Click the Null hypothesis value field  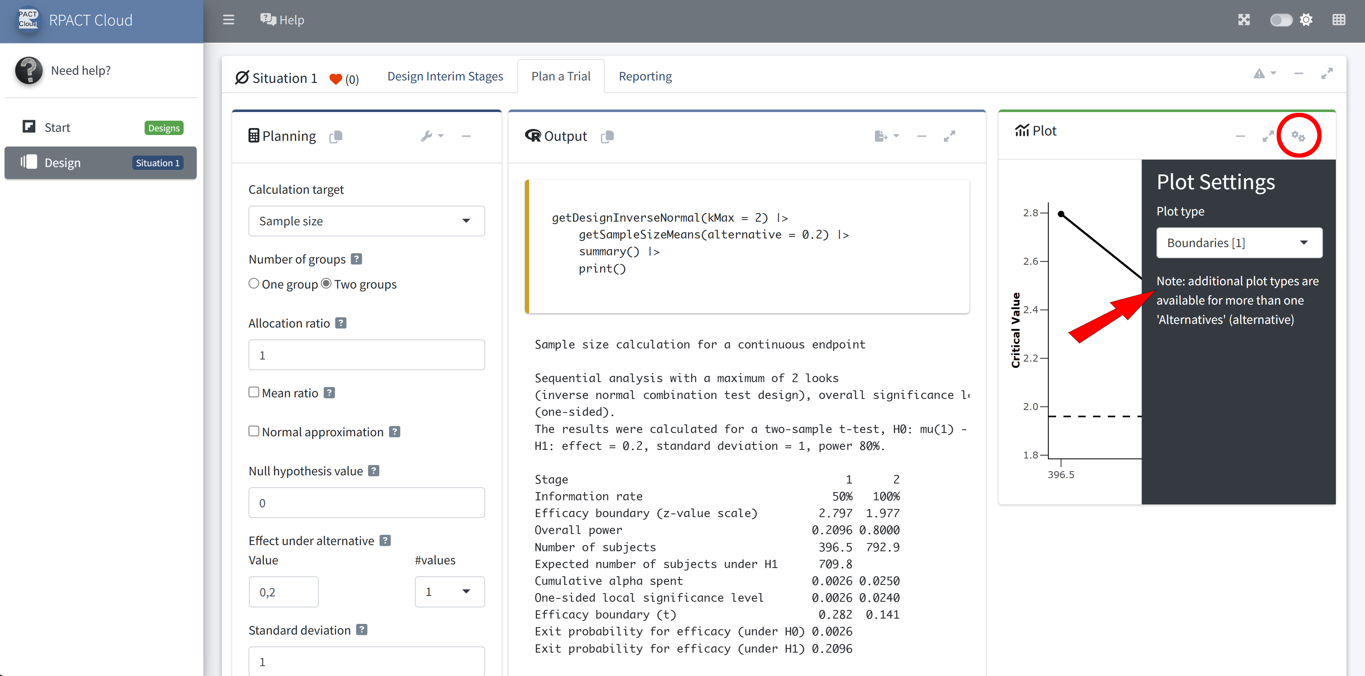pyautogui.click(x=366, y=503)
